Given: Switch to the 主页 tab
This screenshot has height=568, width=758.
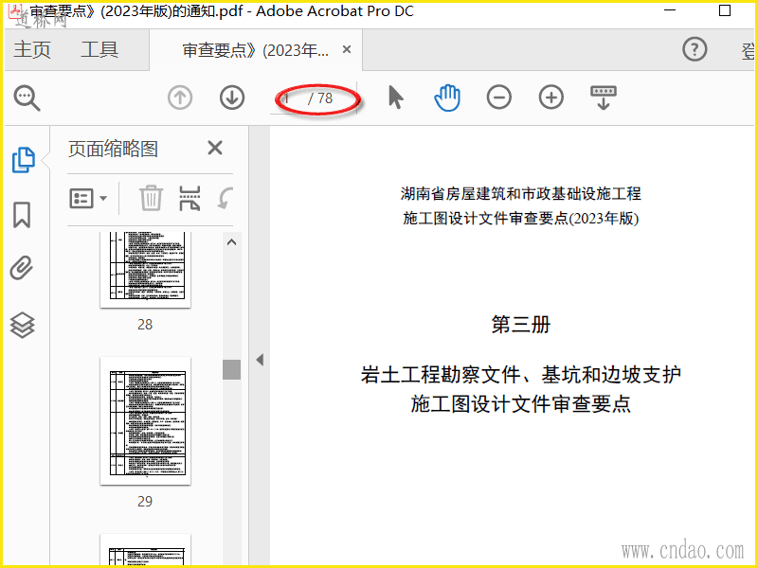Looking at the screenshot, I should pyautogui.click(x=32, y=50).
